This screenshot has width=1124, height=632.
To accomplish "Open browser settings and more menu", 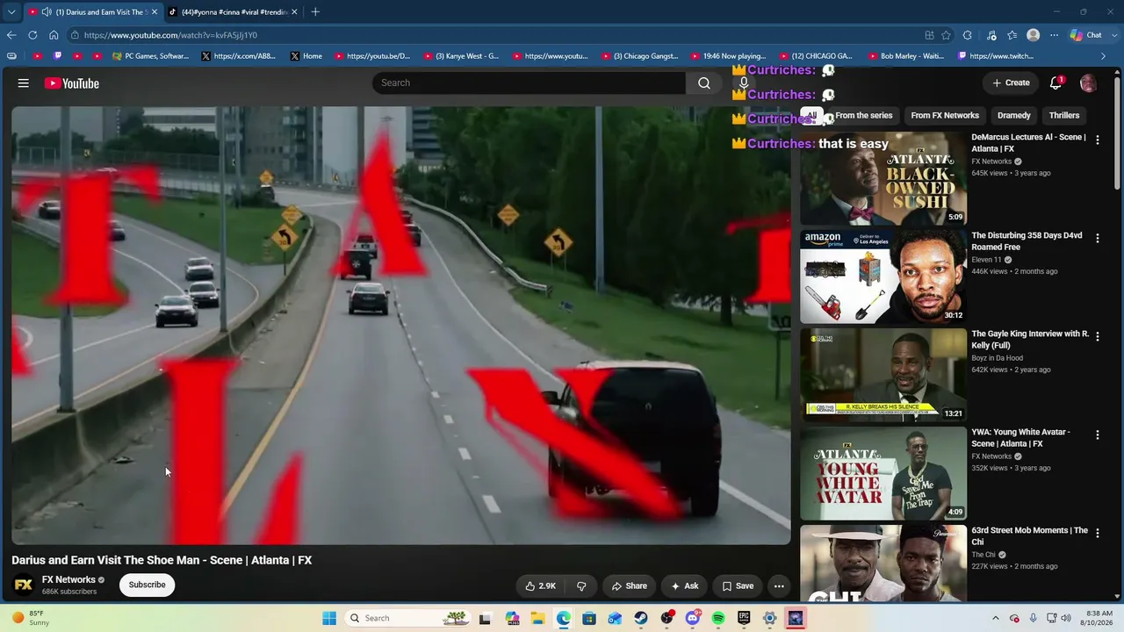I will [1054, 35].
